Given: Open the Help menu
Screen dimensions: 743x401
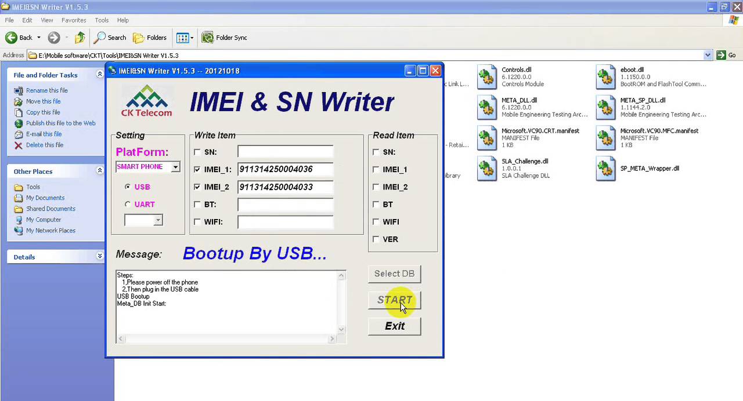Looking at the screenshot, I should coord(122,20).
